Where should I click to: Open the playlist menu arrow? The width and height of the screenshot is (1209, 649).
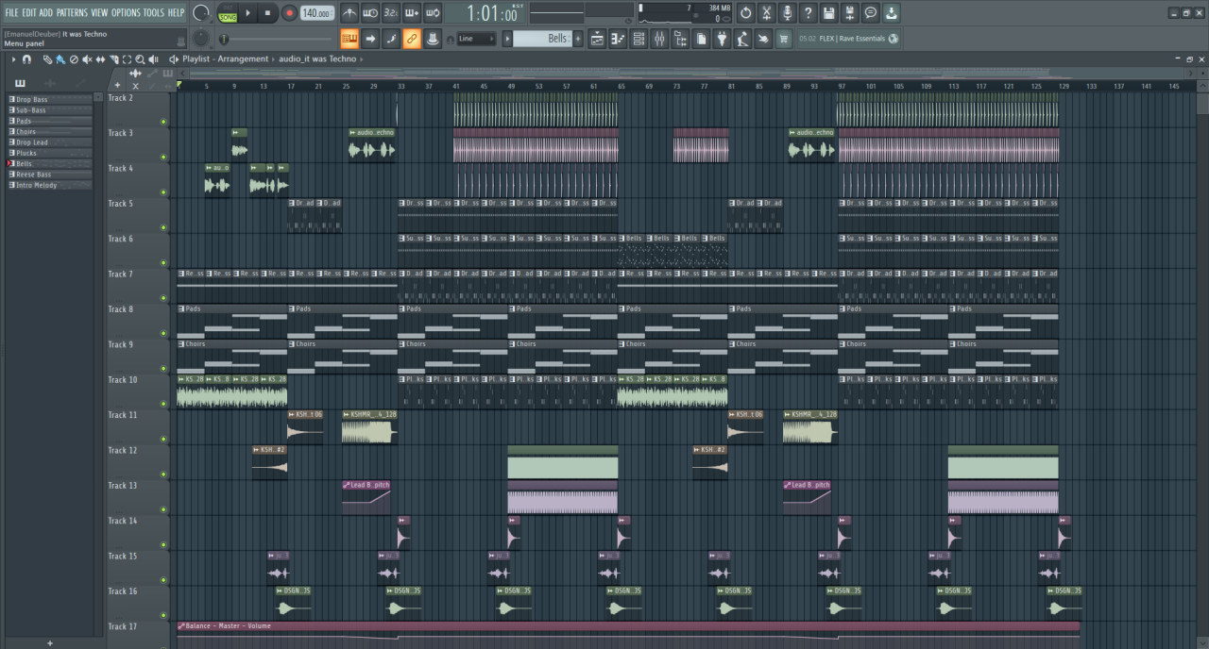(13, 59)
